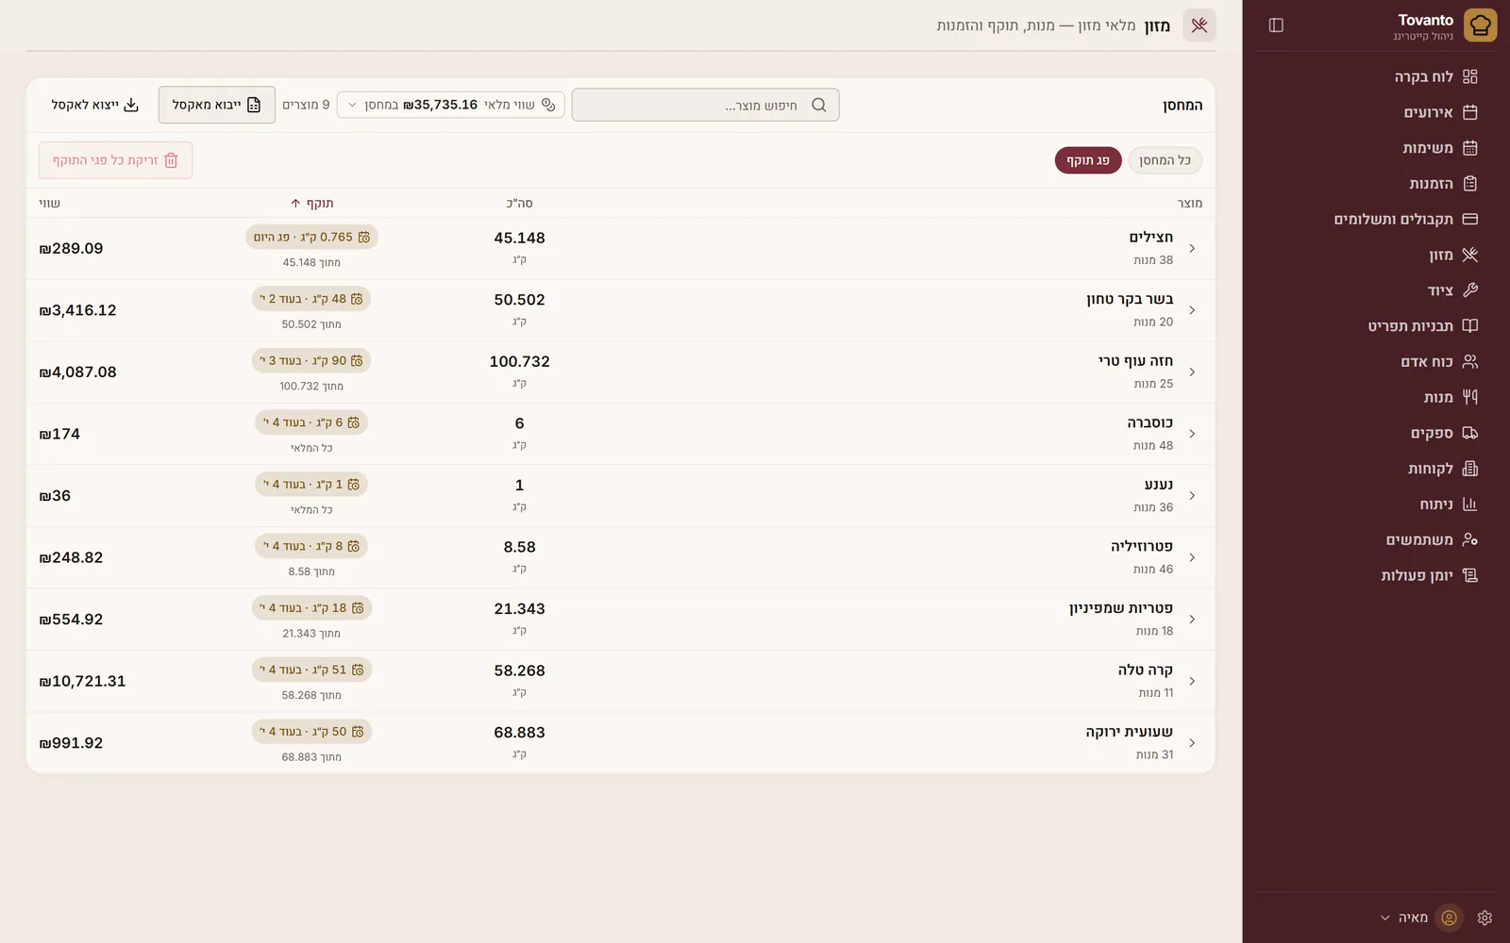Click the value ₪10,721.31

pos(82,681)
